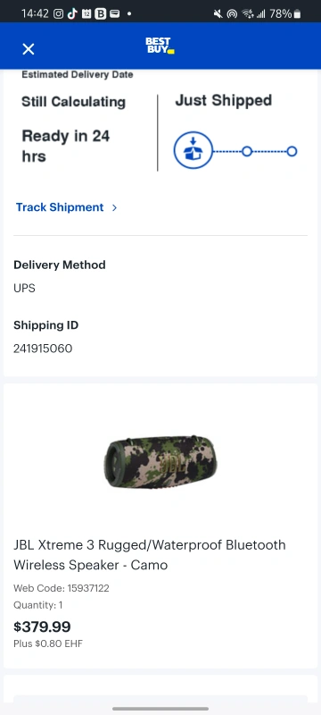This screenshot has height=715, width=321.
Task: Select the middle shipment progress circle
Action: [246, 151]
